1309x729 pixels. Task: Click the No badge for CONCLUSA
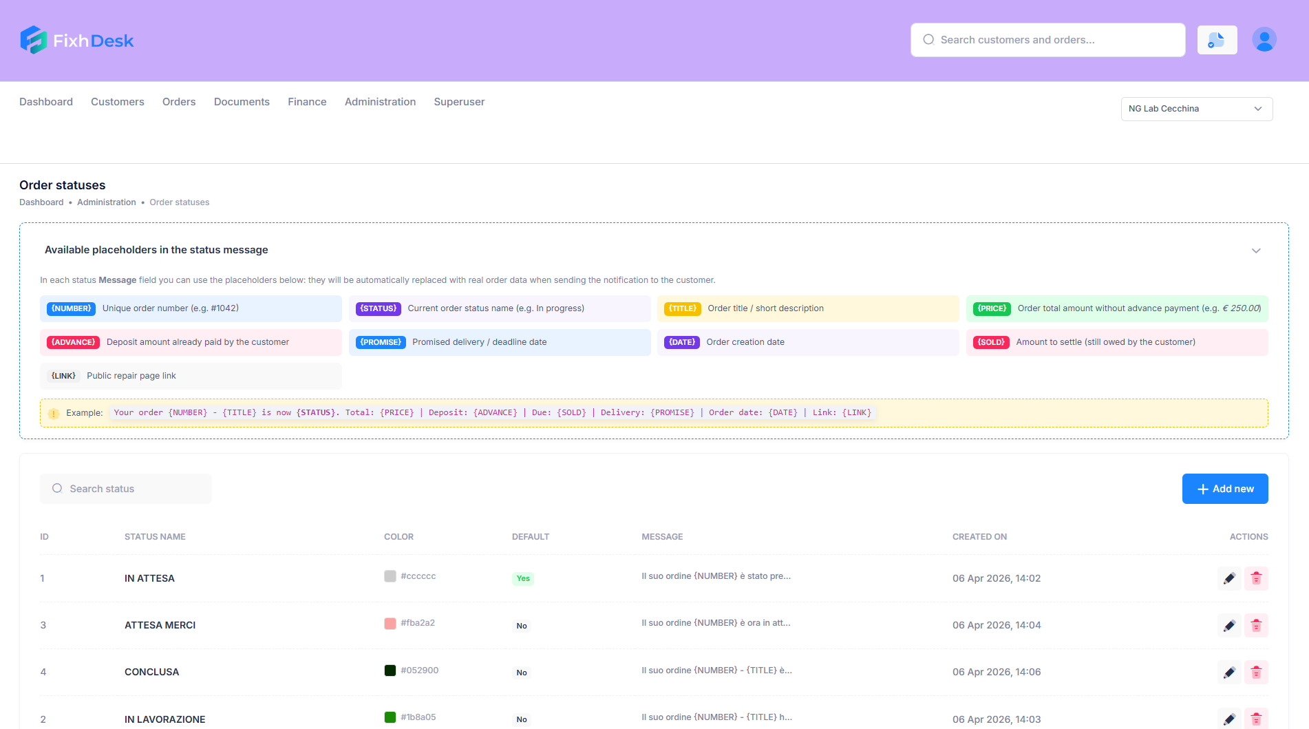tap(522, 673)
